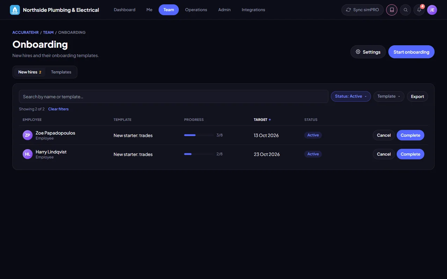Complete Harry Lindqvist's onboarding
The width and height of the screenshot is (447, 279).
click(410, 154)
